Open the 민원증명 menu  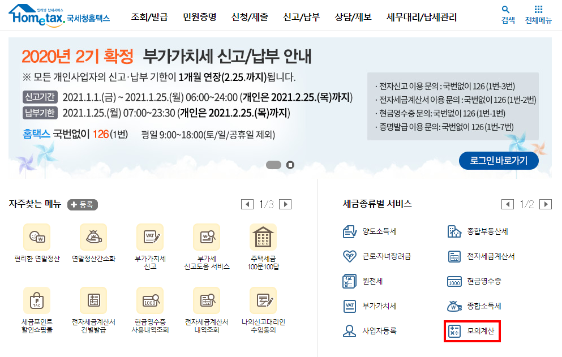200,17
